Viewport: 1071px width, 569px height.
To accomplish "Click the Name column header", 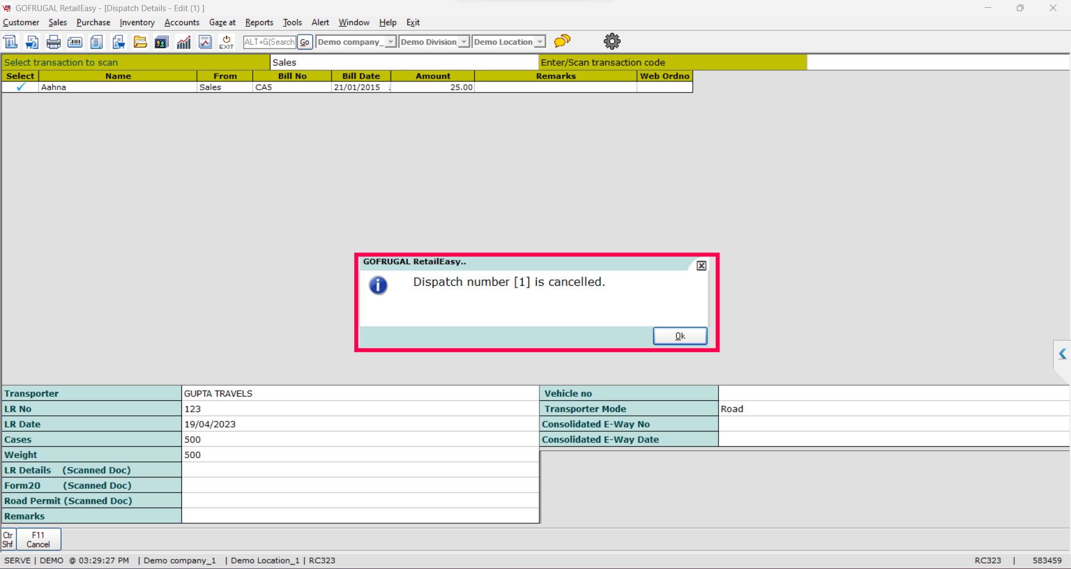I will (118, 76).
